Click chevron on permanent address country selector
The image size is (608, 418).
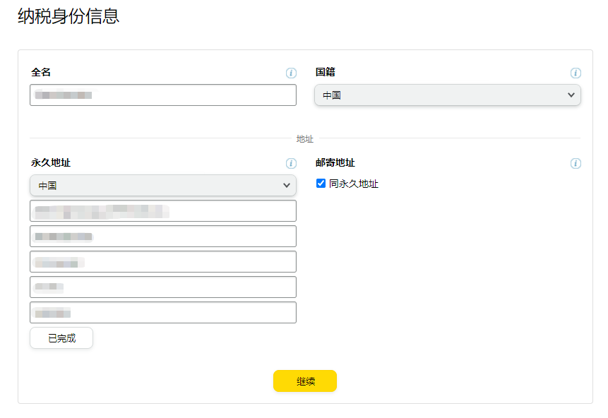(x=287, y=185)
